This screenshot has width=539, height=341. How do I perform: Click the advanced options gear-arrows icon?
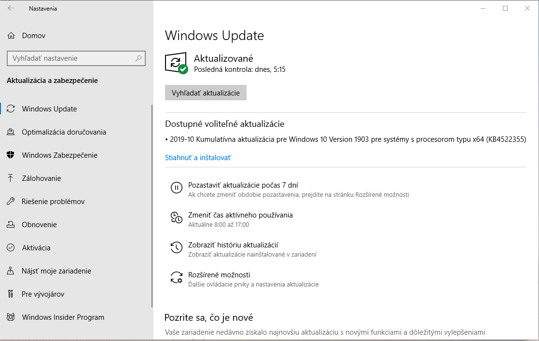click(176, 277)
